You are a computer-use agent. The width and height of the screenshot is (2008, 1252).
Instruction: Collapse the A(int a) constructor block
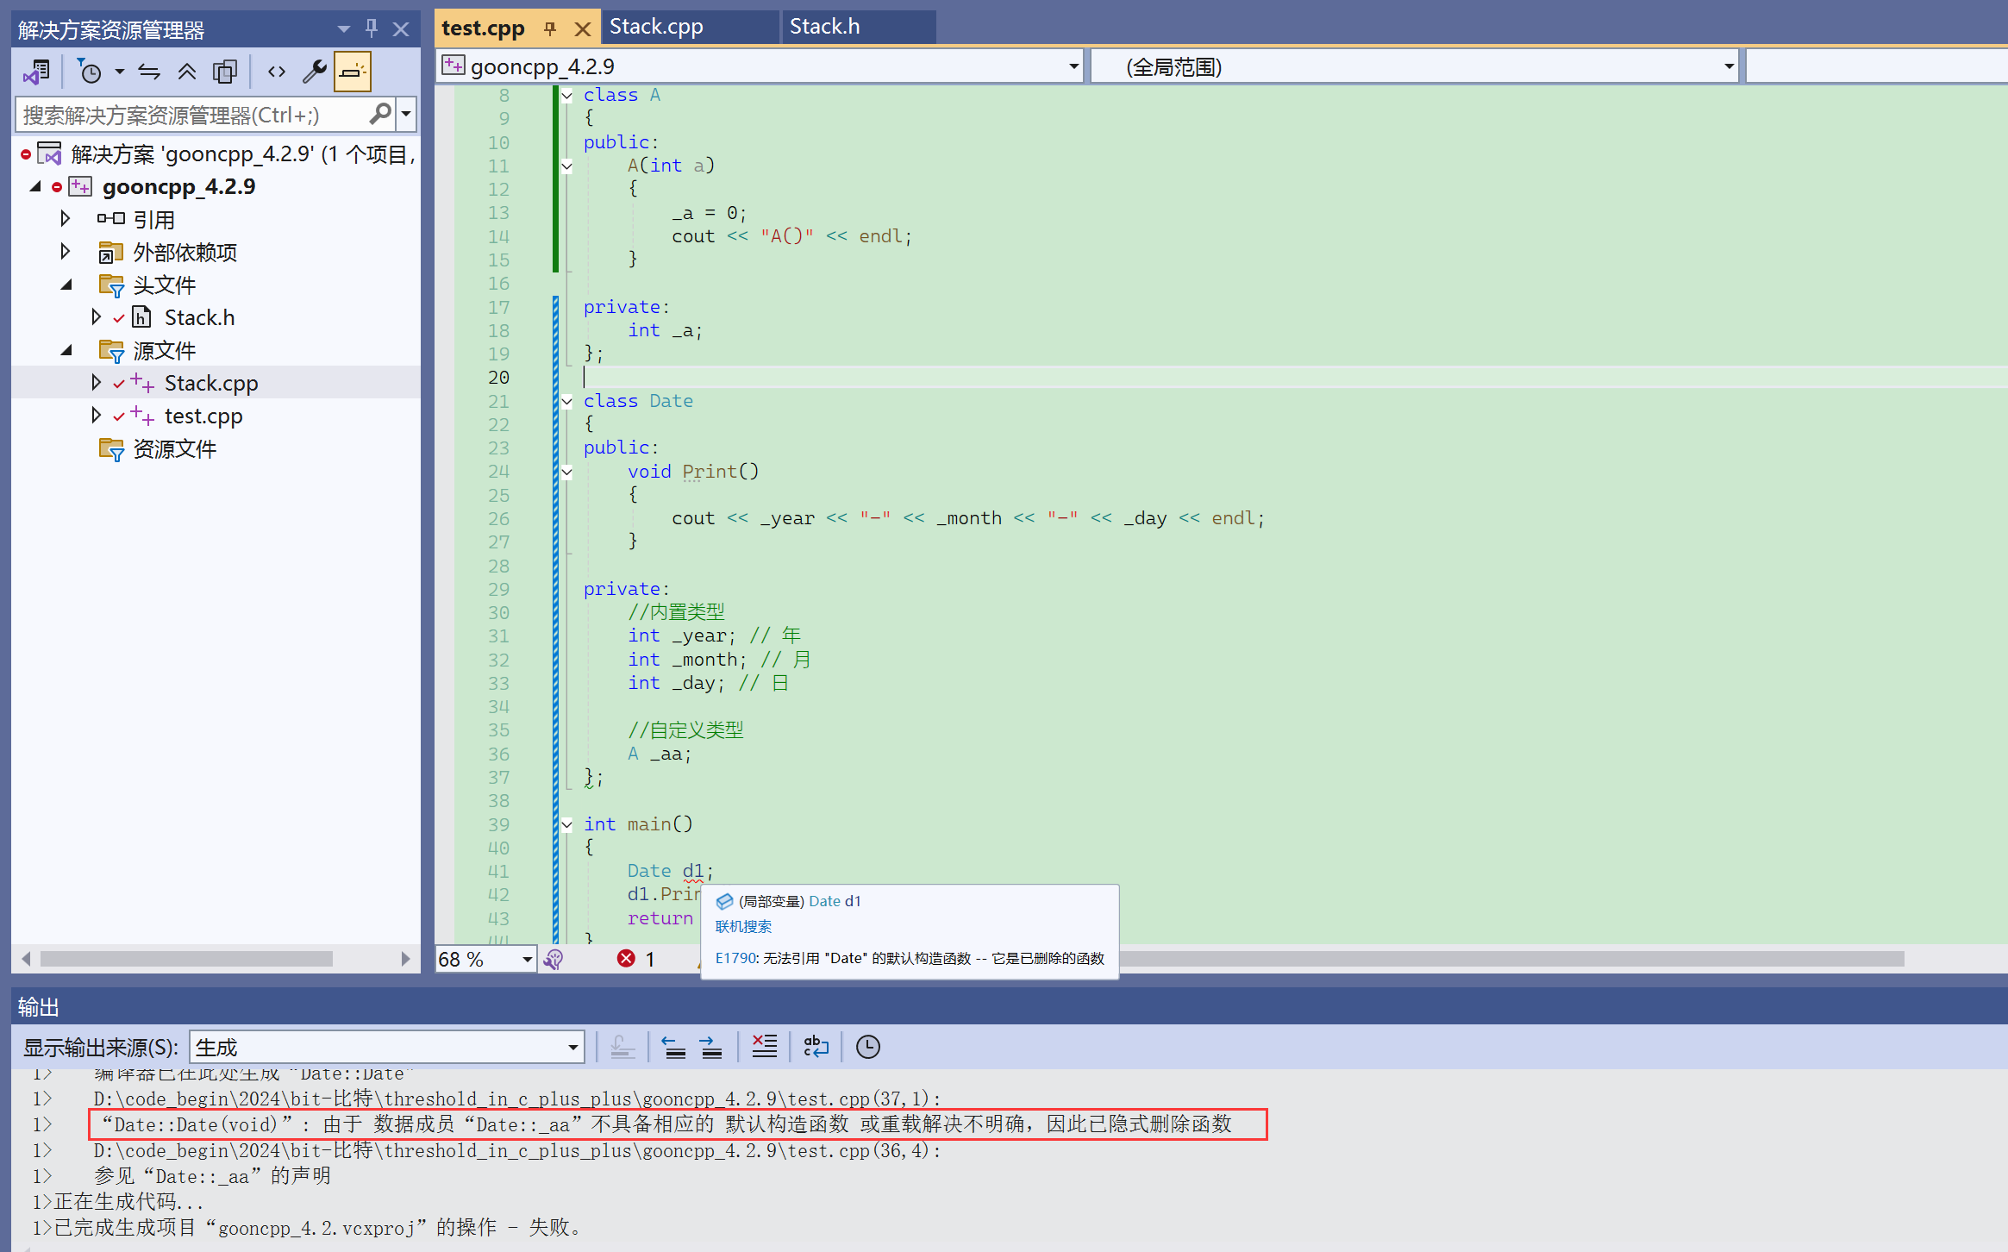pyautogui.click(x=566, y=166)
